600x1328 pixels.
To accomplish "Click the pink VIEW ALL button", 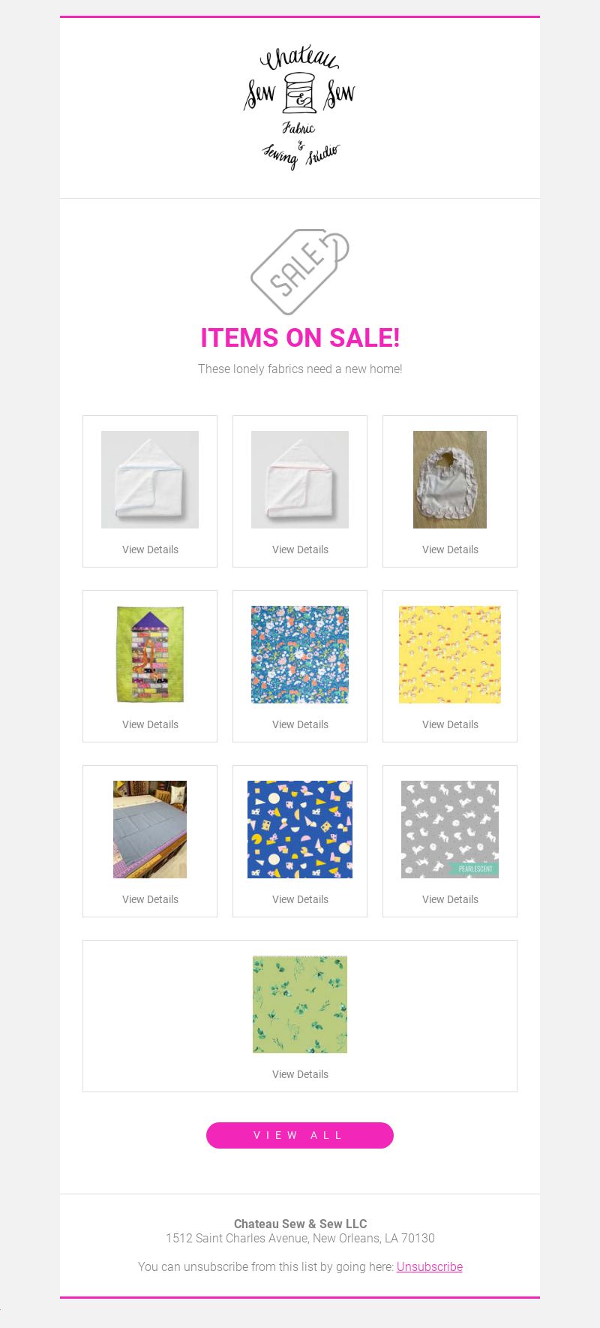I will [300, 1135].
